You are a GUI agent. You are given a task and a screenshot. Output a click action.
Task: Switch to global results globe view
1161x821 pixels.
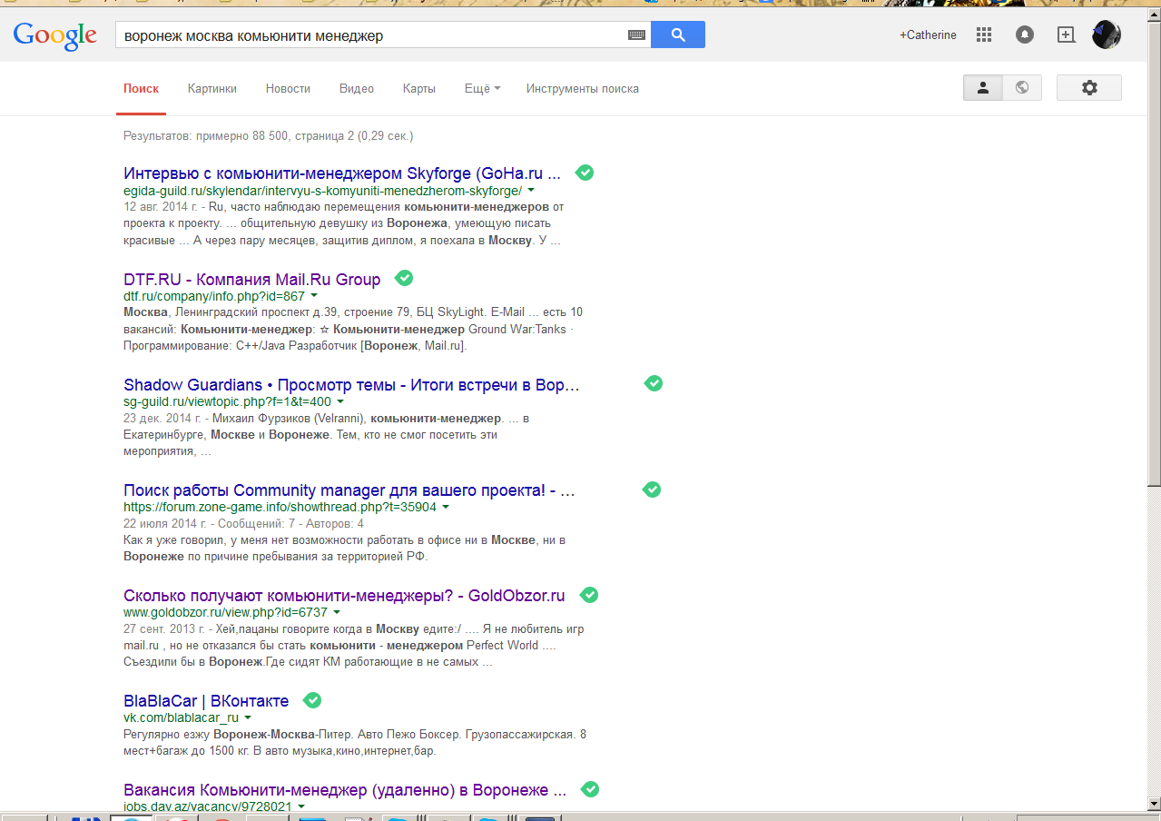tap(1022, 88)
